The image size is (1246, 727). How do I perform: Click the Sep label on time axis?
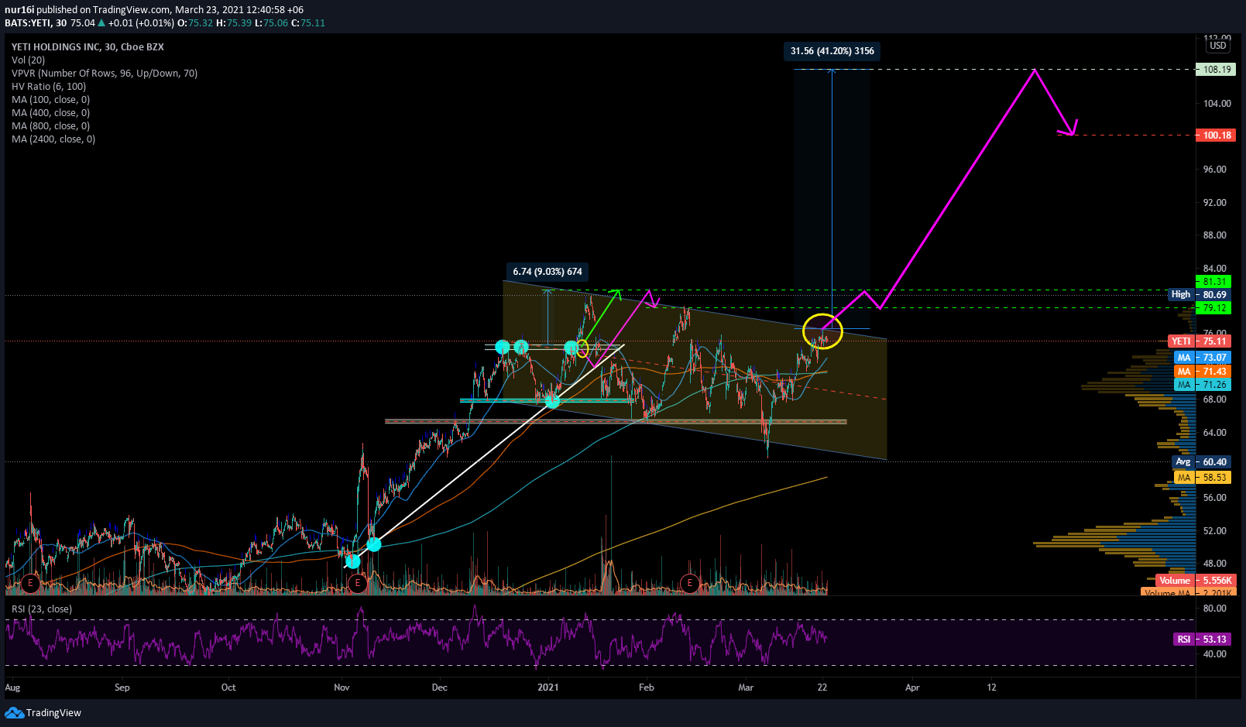coord(122,688)
